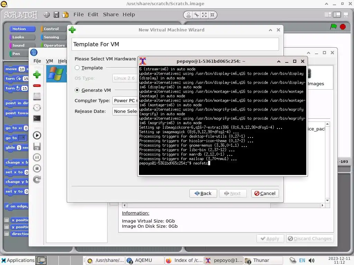The height and width of the screenshot is (265, 354).
Task: Open AQEMU VM menu
Action: (x=49, y=61)
